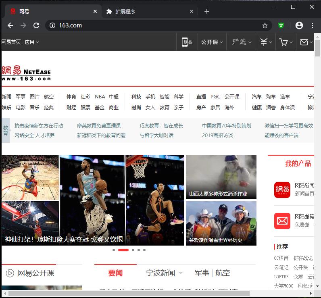This screenshot has width=321, height=298.
Task: Open the 极客战记 recommended link
Action: tap(303, 258)
